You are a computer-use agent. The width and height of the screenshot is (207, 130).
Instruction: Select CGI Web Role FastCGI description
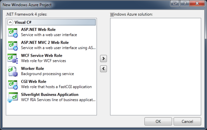click(56, 87)
